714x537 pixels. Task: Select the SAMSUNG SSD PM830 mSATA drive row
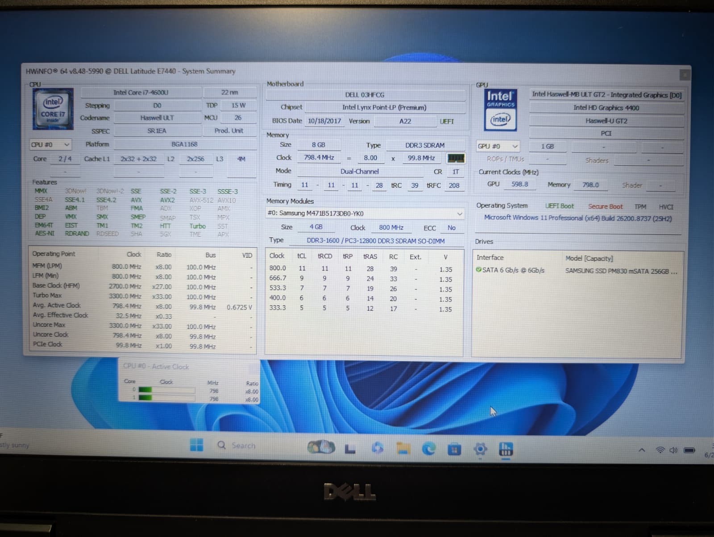coord(577,271)
